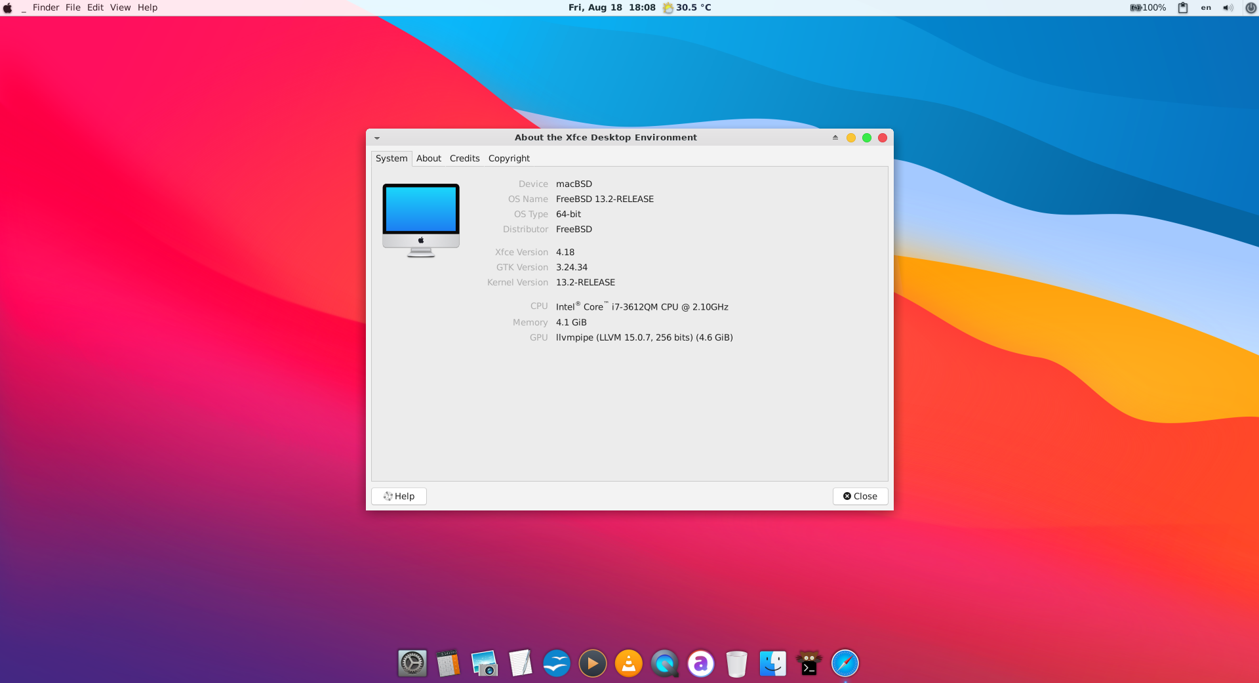Switch to the System tab

(391, 158)
